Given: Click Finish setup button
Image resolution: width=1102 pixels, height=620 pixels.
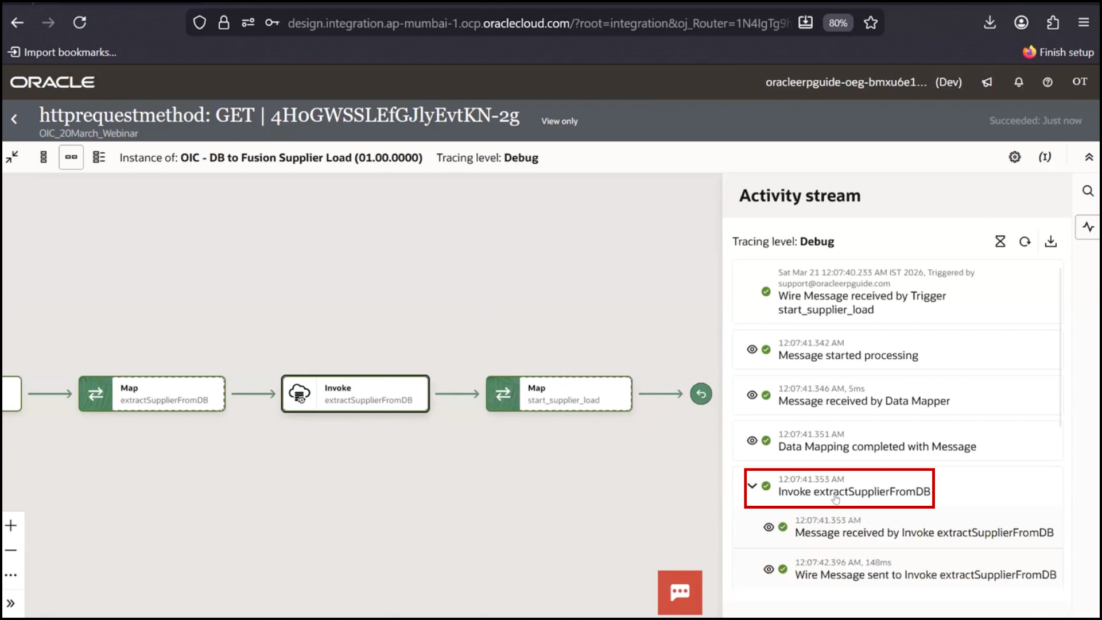Looking at the screenshot, I should [1058, 52].
